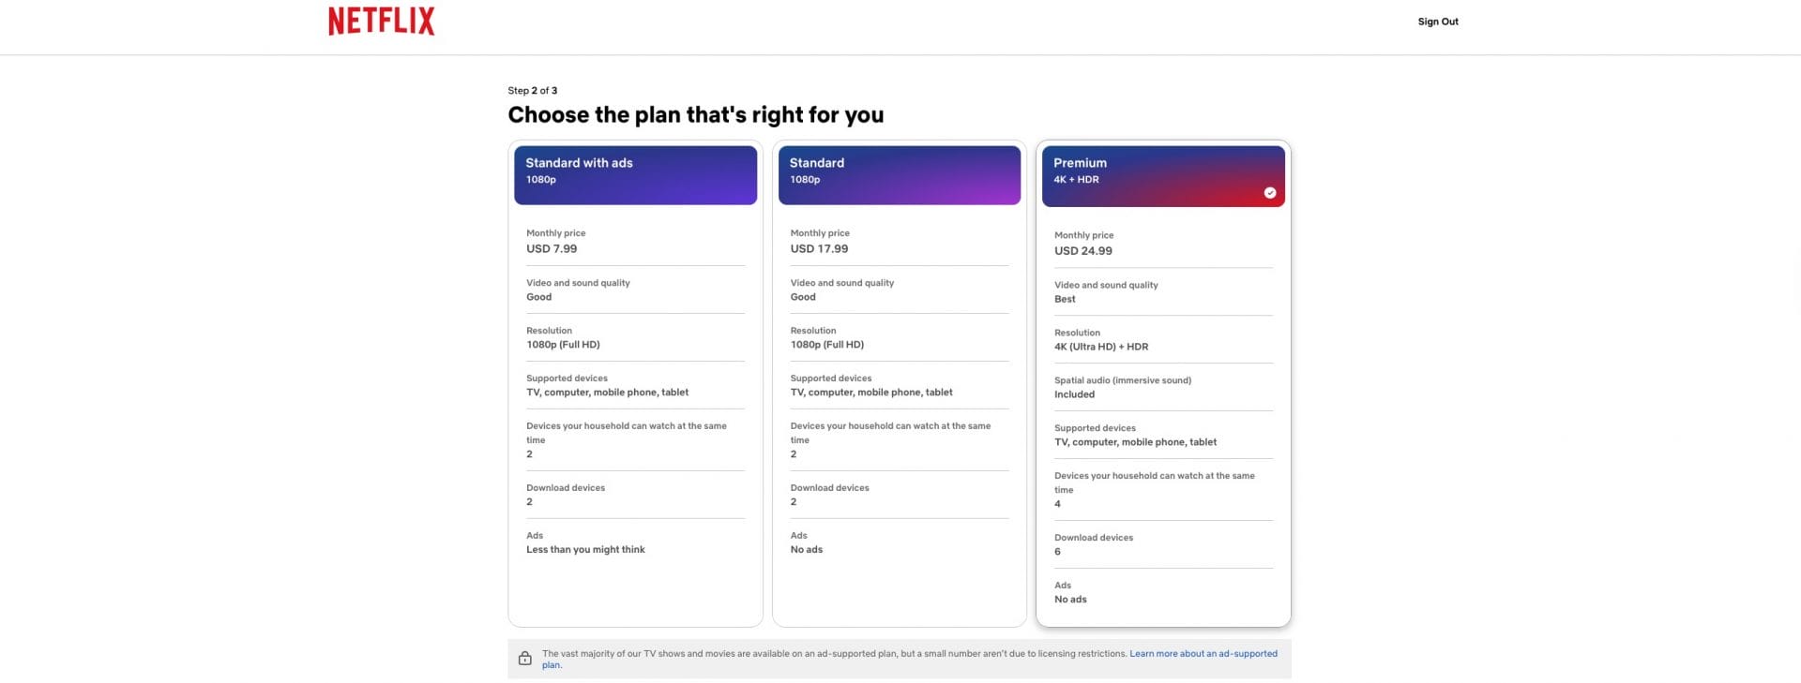1801x683 pixels.
Task: Select the Premium 4K + HDR plan
Action: [1162, 175]
